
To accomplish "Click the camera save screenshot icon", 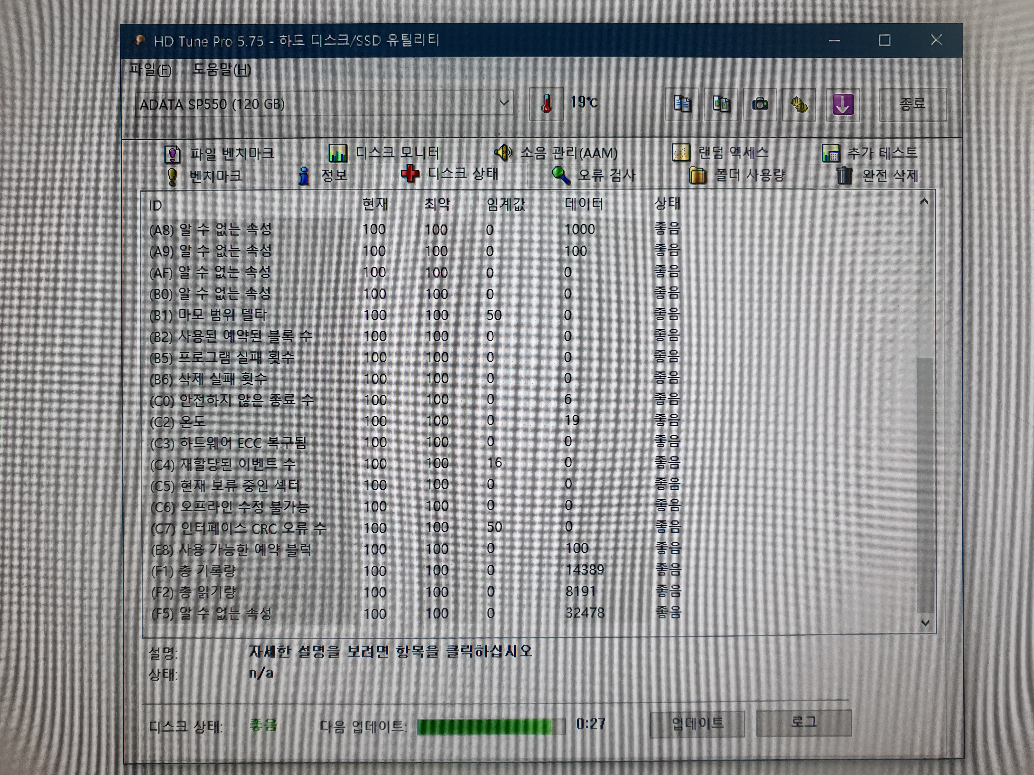I will tap(760, 104).
